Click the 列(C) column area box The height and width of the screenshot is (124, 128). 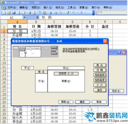(x=66, y=68)
